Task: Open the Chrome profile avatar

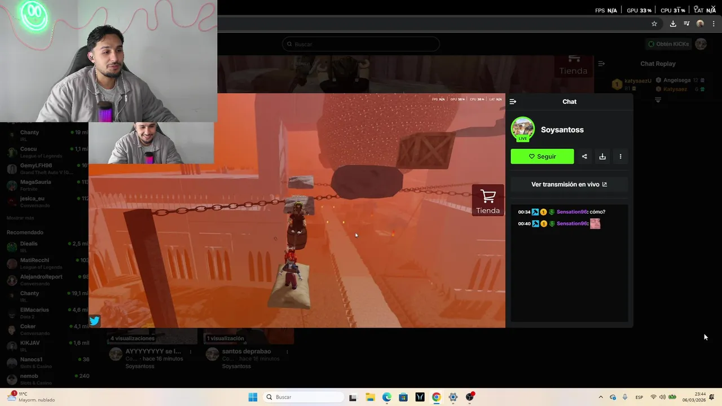Action: [x=700, y=24]
